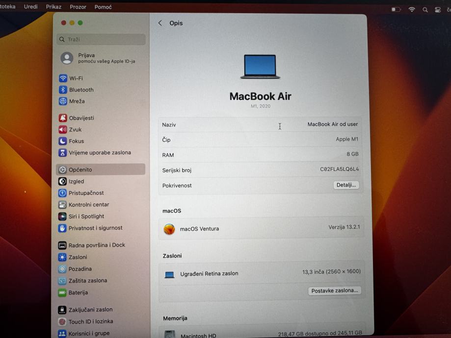Open Zaključani zaslon lock icon

pyautogui.click(x=62, y=310)
